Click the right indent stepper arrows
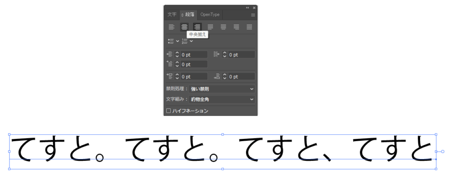This screenshot has width=465, height=192. pyautogui.click(x=224, y=54)
